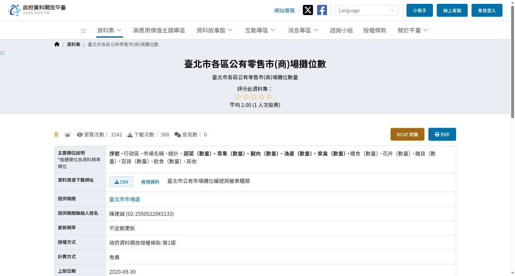Click the gold medal badge icon
This screenshot has width=515, height=276.
56,135
